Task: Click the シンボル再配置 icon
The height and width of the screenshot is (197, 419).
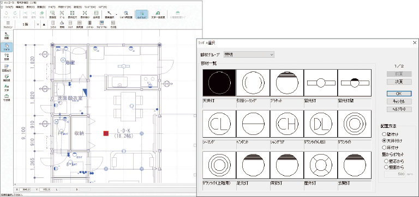Action: click(126, 13)
